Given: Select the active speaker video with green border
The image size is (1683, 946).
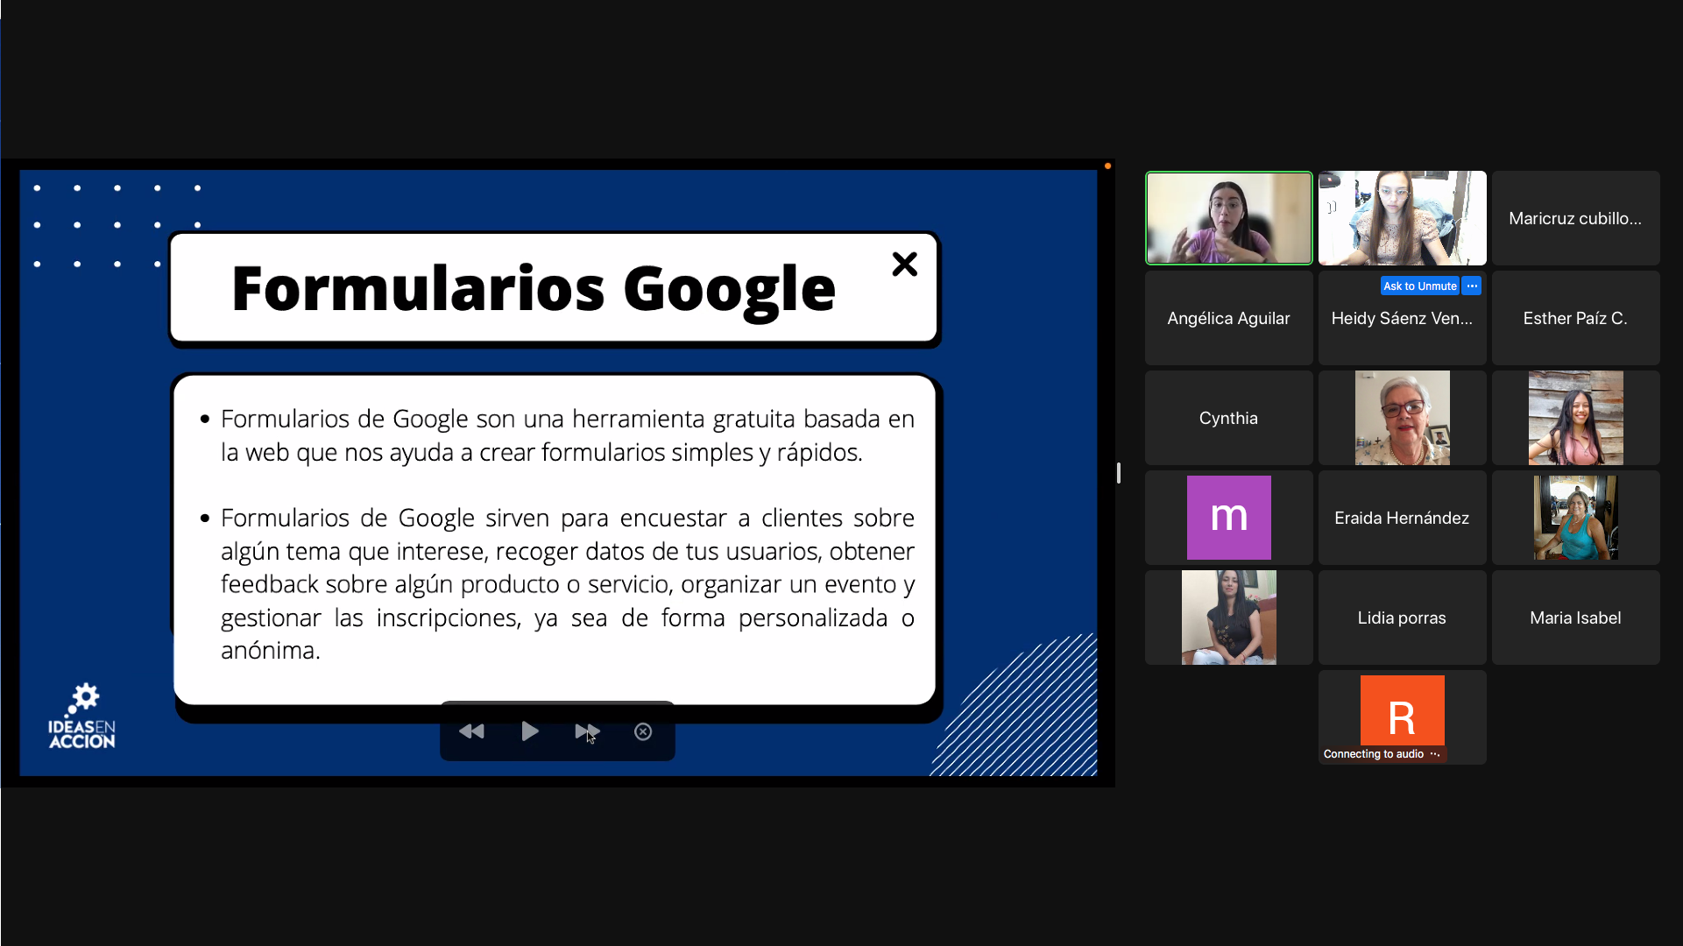Looking at the screenshot, I should pos(1228,218).
